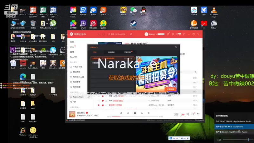Open the Adobe Creative Cloud shortcut

point(73,12)
